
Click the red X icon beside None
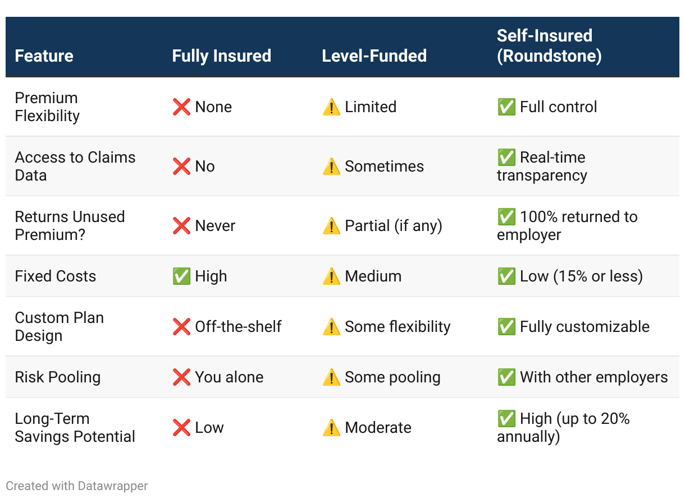[x=181, y=107]
